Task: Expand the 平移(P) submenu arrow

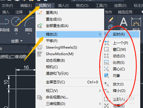Action: [x=100, y=41]
